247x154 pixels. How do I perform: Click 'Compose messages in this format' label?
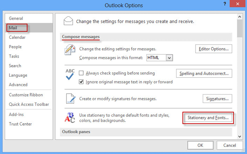tap(111, 58)
